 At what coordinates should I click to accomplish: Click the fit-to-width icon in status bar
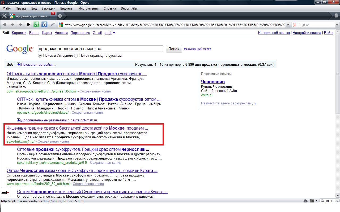coord(306,201)
